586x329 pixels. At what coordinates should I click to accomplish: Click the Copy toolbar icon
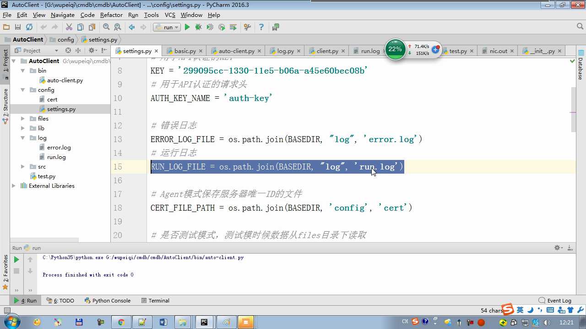pyautogui.click(x=81, y=27)
